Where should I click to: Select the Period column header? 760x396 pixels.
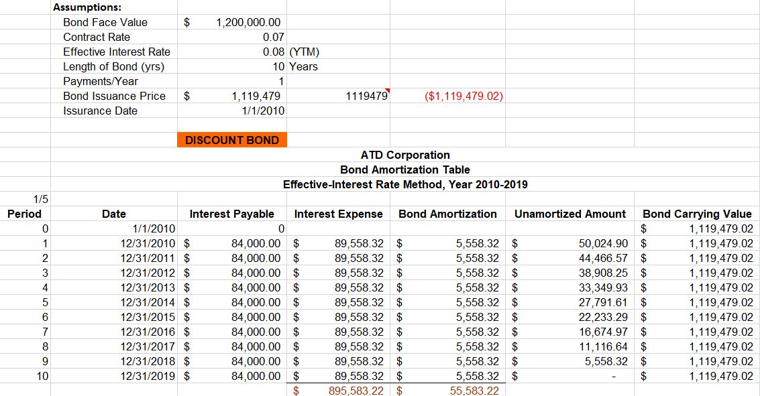24,214
